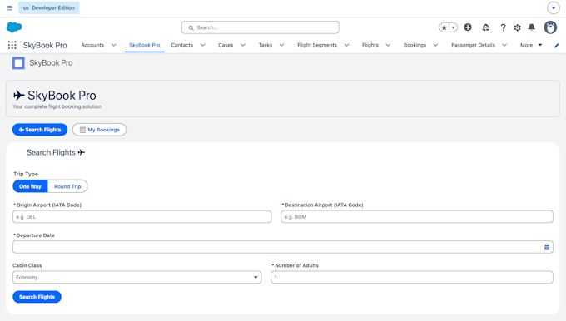Click the Favorites star icon

[x=444, y=27]
